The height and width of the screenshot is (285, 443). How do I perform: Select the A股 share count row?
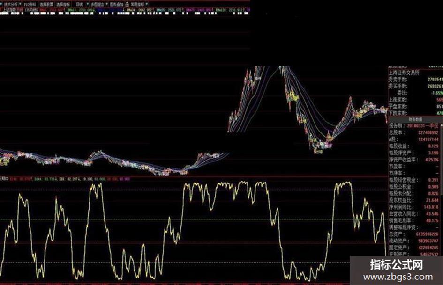click(x=414, y=139)
